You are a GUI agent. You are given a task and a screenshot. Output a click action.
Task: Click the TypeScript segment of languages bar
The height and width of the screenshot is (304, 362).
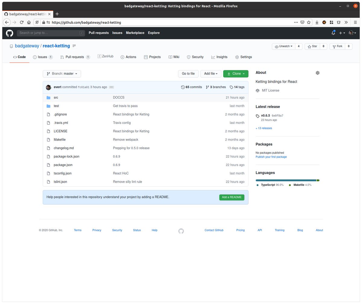[286, 180]
